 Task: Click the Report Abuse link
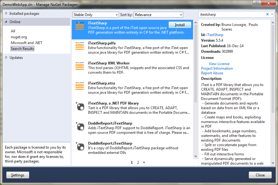212,73
